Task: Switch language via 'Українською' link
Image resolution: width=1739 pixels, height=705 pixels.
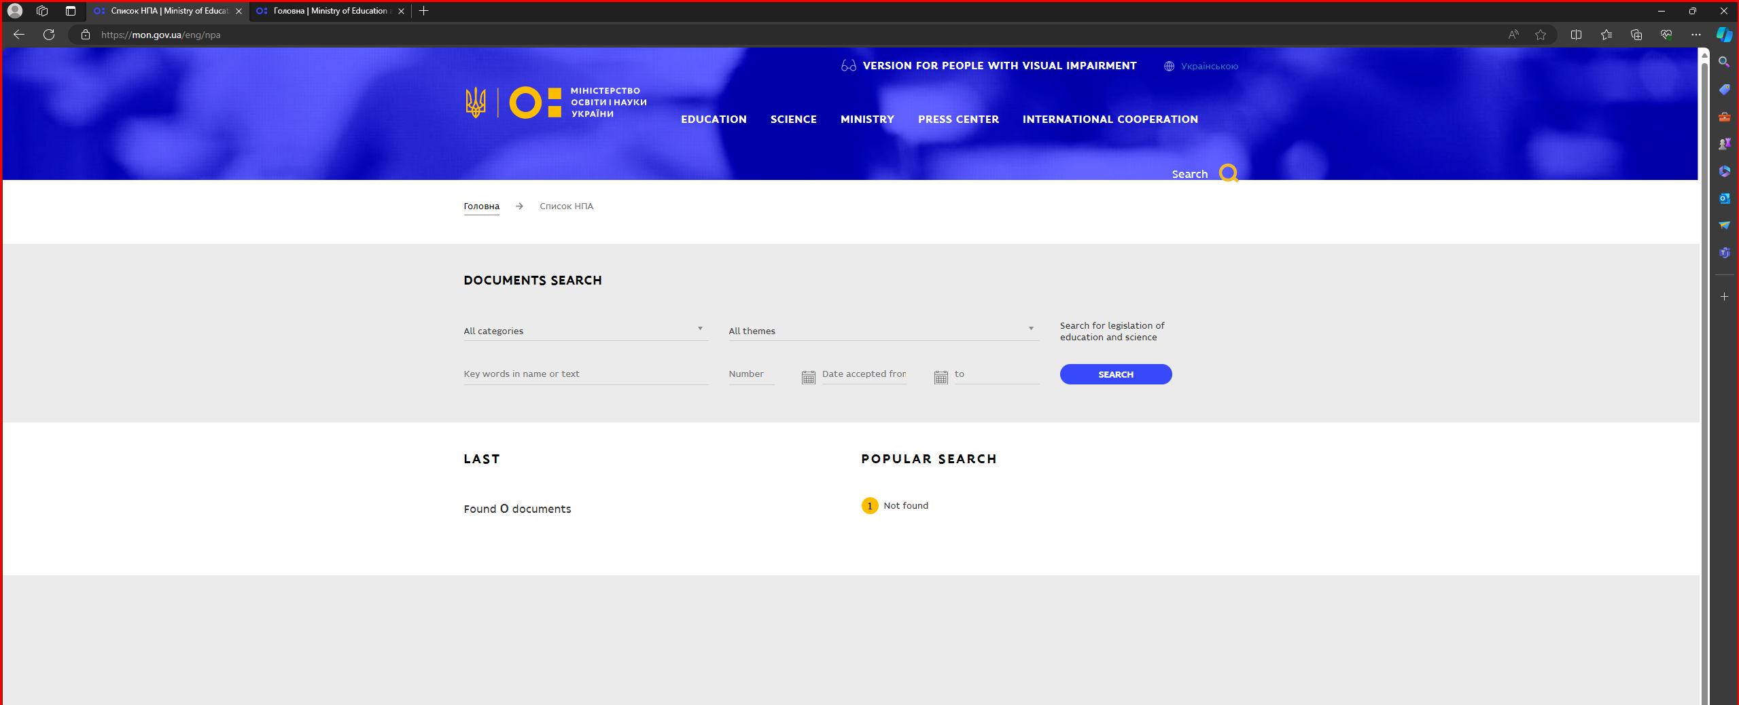Action: coord(1208,66)
